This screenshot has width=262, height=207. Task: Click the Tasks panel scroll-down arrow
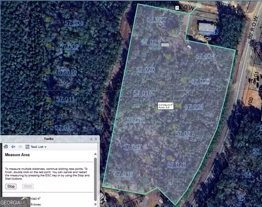click(95, 204)
